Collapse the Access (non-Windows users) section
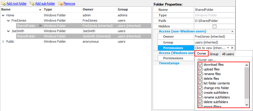 [x=232, y=32]
